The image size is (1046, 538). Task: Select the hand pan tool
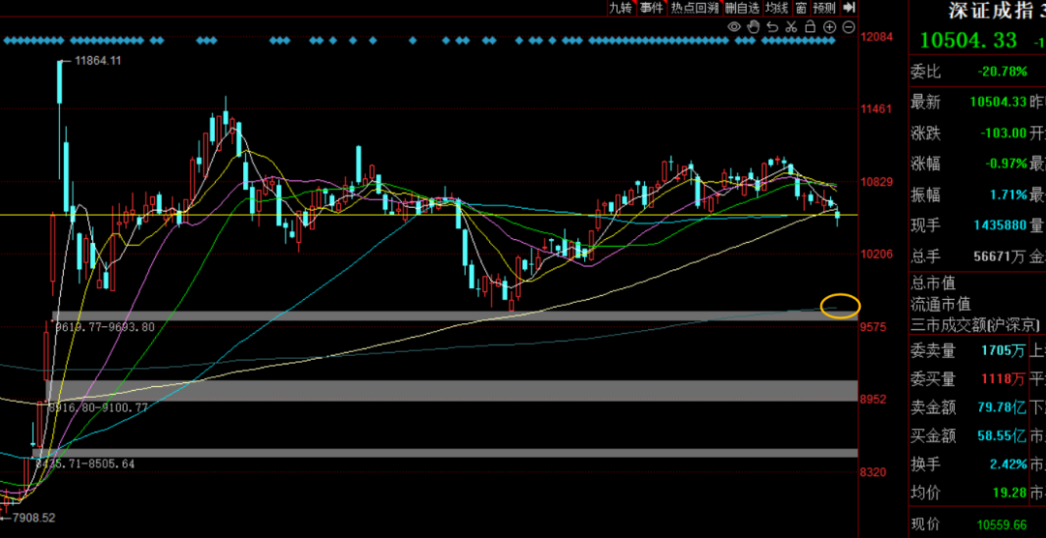point(753,27)
